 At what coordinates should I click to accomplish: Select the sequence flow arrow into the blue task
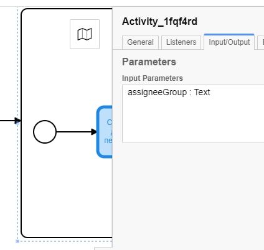click(x=77, y=132)
